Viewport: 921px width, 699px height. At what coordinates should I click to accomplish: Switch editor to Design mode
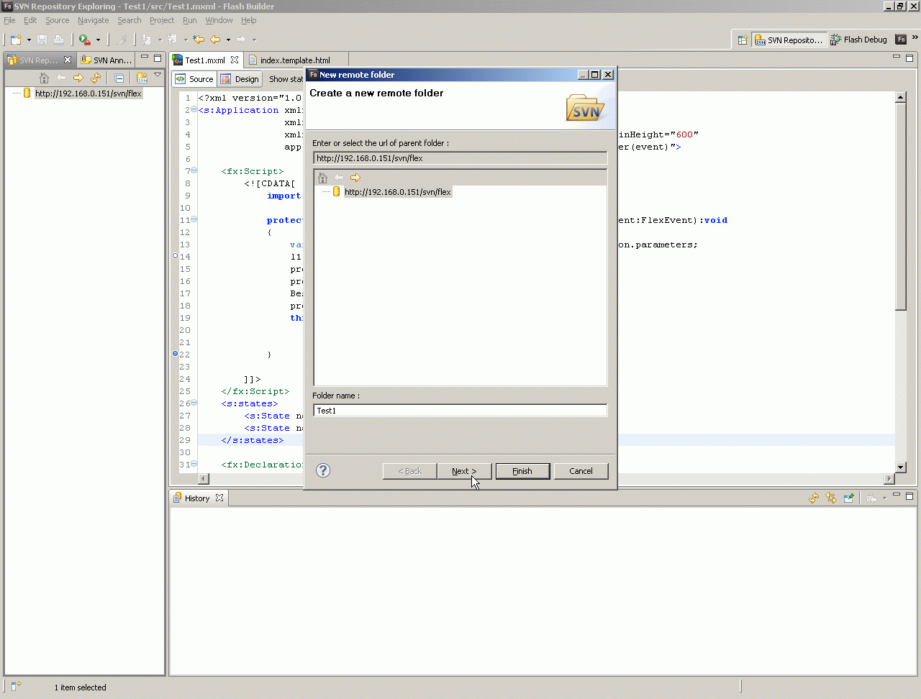[x=240, y=79]
